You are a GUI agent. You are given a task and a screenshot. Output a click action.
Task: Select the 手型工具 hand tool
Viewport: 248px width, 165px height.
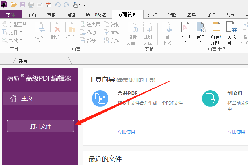(x=14, y=24)
